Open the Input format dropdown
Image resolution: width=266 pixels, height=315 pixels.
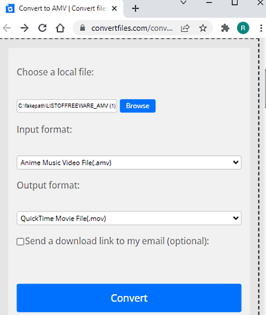(x=129, y=163)
